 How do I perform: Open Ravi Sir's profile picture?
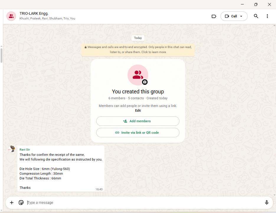point(12,149)
